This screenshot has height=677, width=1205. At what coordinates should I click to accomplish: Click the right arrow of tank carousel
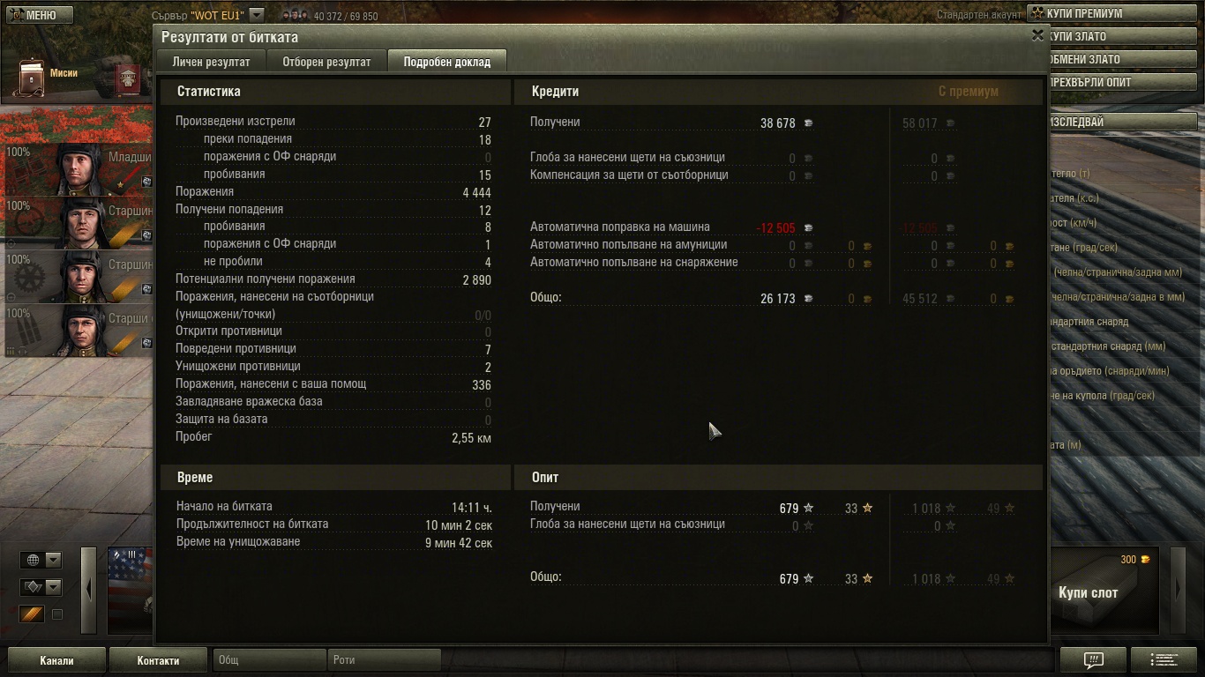pos(1178,589)
